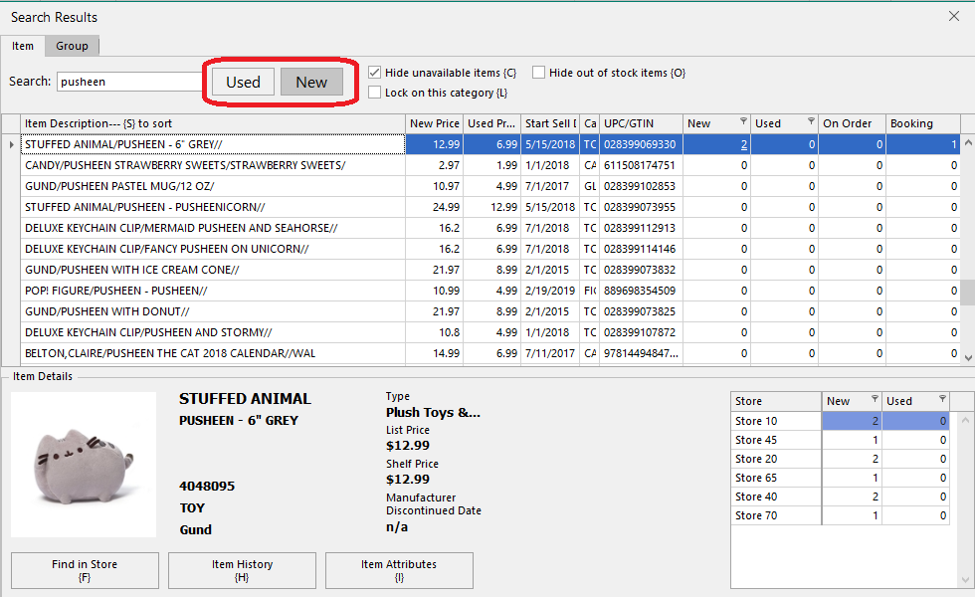Screen dimensions: 975x597
Task: Select STUFFED ANIMAL/PUSHEEN - 6" GREY row
Action: coord(490,144)
